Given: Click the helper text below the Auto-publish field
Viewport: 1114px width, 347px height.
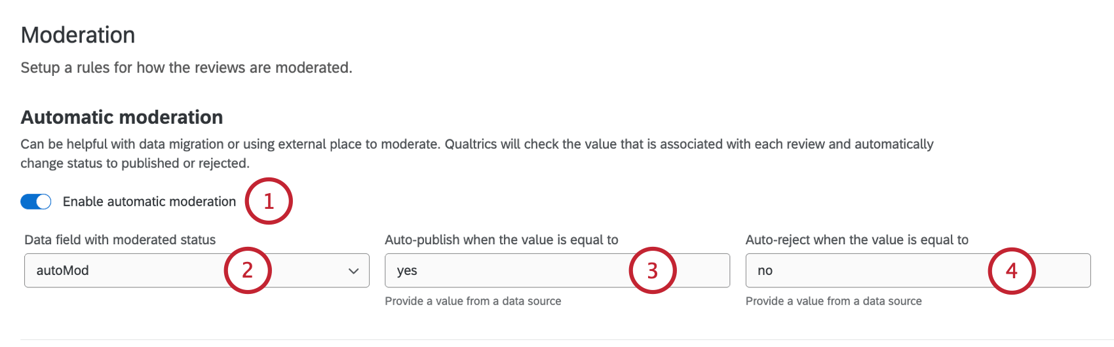Looking at the screenshot, I should (472, 301).
